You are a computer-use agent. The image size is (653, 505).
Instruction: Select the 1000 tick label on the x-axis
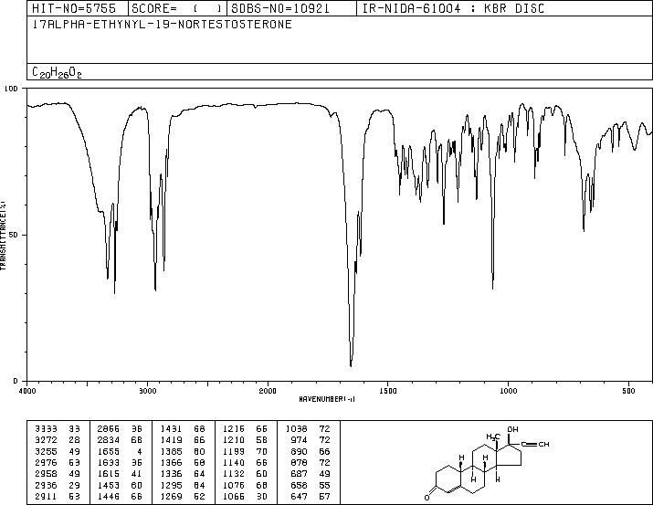point(508,391)
